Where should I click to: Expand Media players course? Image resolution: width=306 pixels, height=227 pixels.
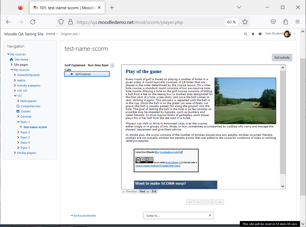pyautogui.click(x=15, y=153)
